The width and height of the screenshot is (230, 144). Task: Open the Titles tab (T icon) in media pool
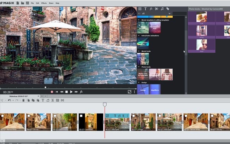click(145, 9)
